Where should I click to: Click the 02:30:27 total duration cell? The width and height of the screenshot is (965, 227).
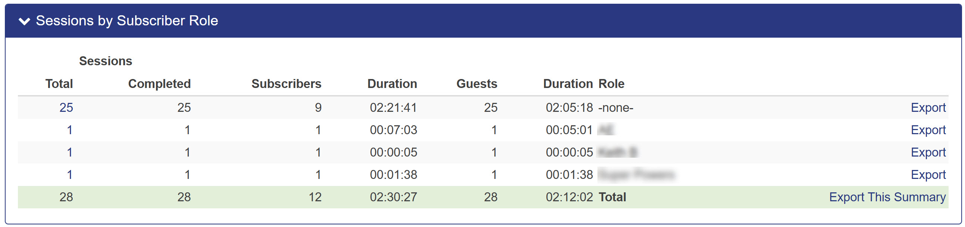393,197
